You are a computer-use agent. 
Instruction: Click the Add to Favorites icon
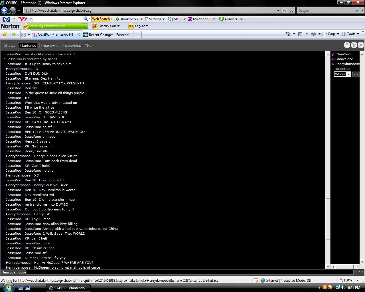13,34
